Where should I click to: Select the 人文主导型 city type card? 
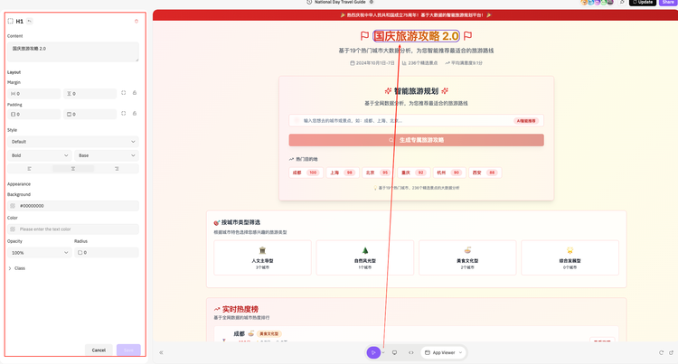tap(262, 257)
